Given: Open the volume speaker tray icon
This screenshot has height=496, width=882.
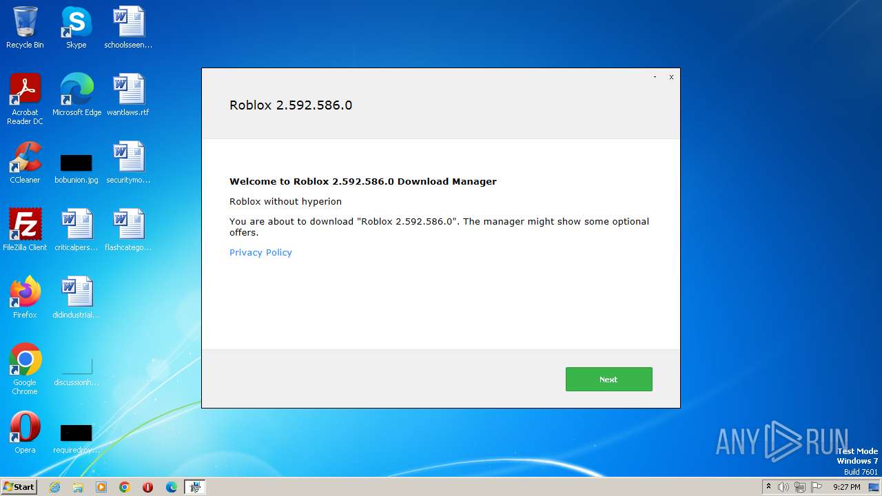Looking at the screenshot, I should 783,487.
